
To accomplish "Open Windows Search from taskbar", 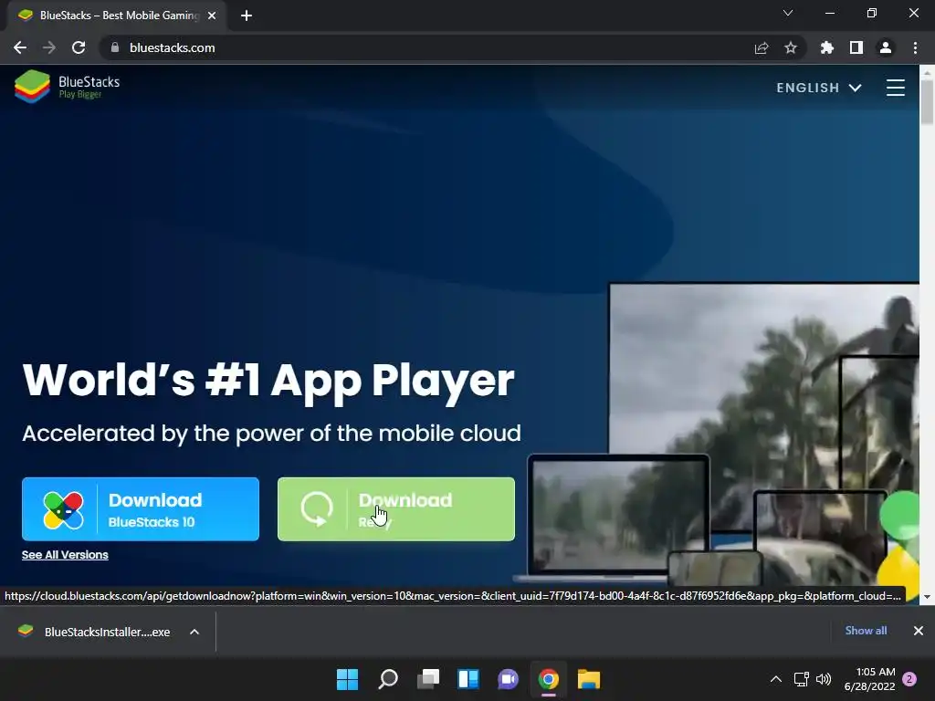I will point(387,679).
